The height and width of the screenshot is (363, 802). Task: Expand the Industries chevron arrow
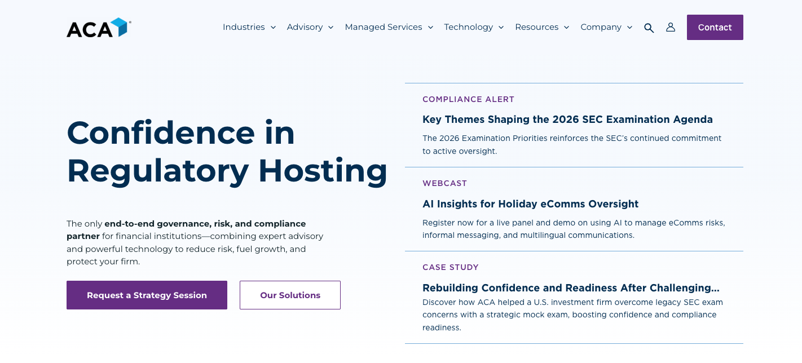273,28
